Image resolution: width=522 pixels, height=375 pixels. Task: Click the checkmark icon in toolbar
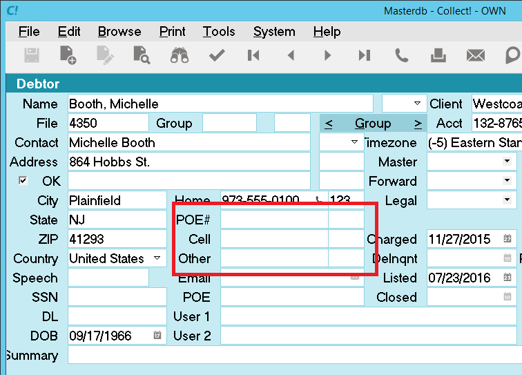[x=217, y=55]
